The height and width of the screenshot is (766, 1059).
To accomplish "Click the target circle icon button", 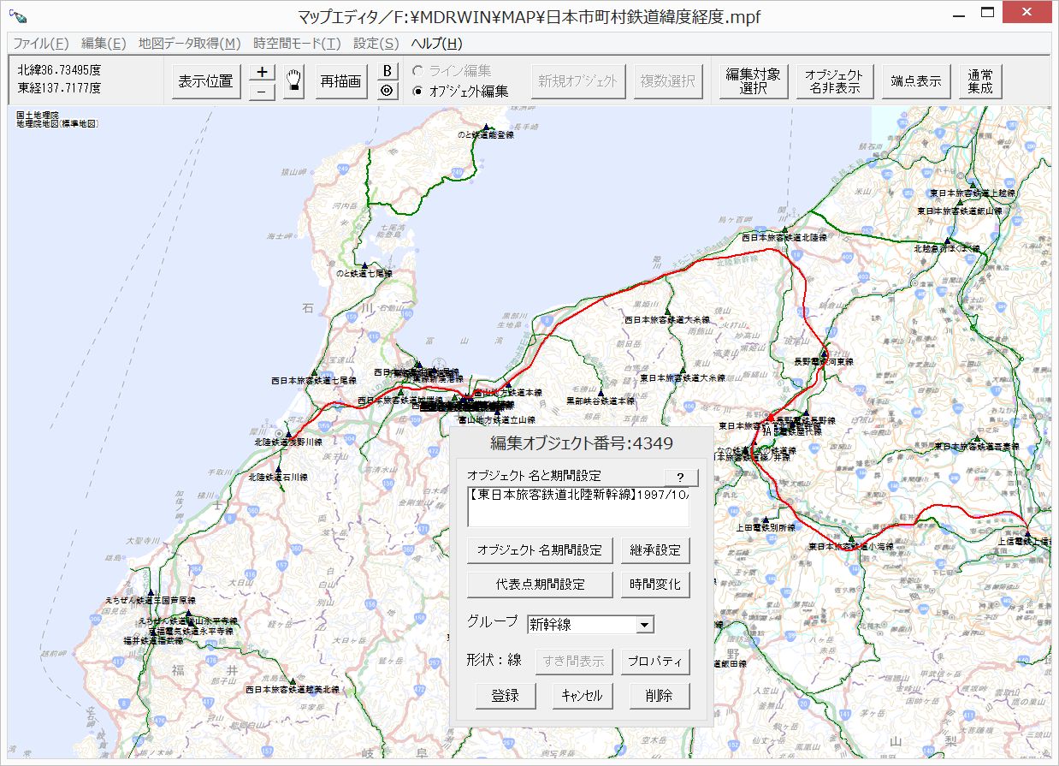I will (387, 91).
